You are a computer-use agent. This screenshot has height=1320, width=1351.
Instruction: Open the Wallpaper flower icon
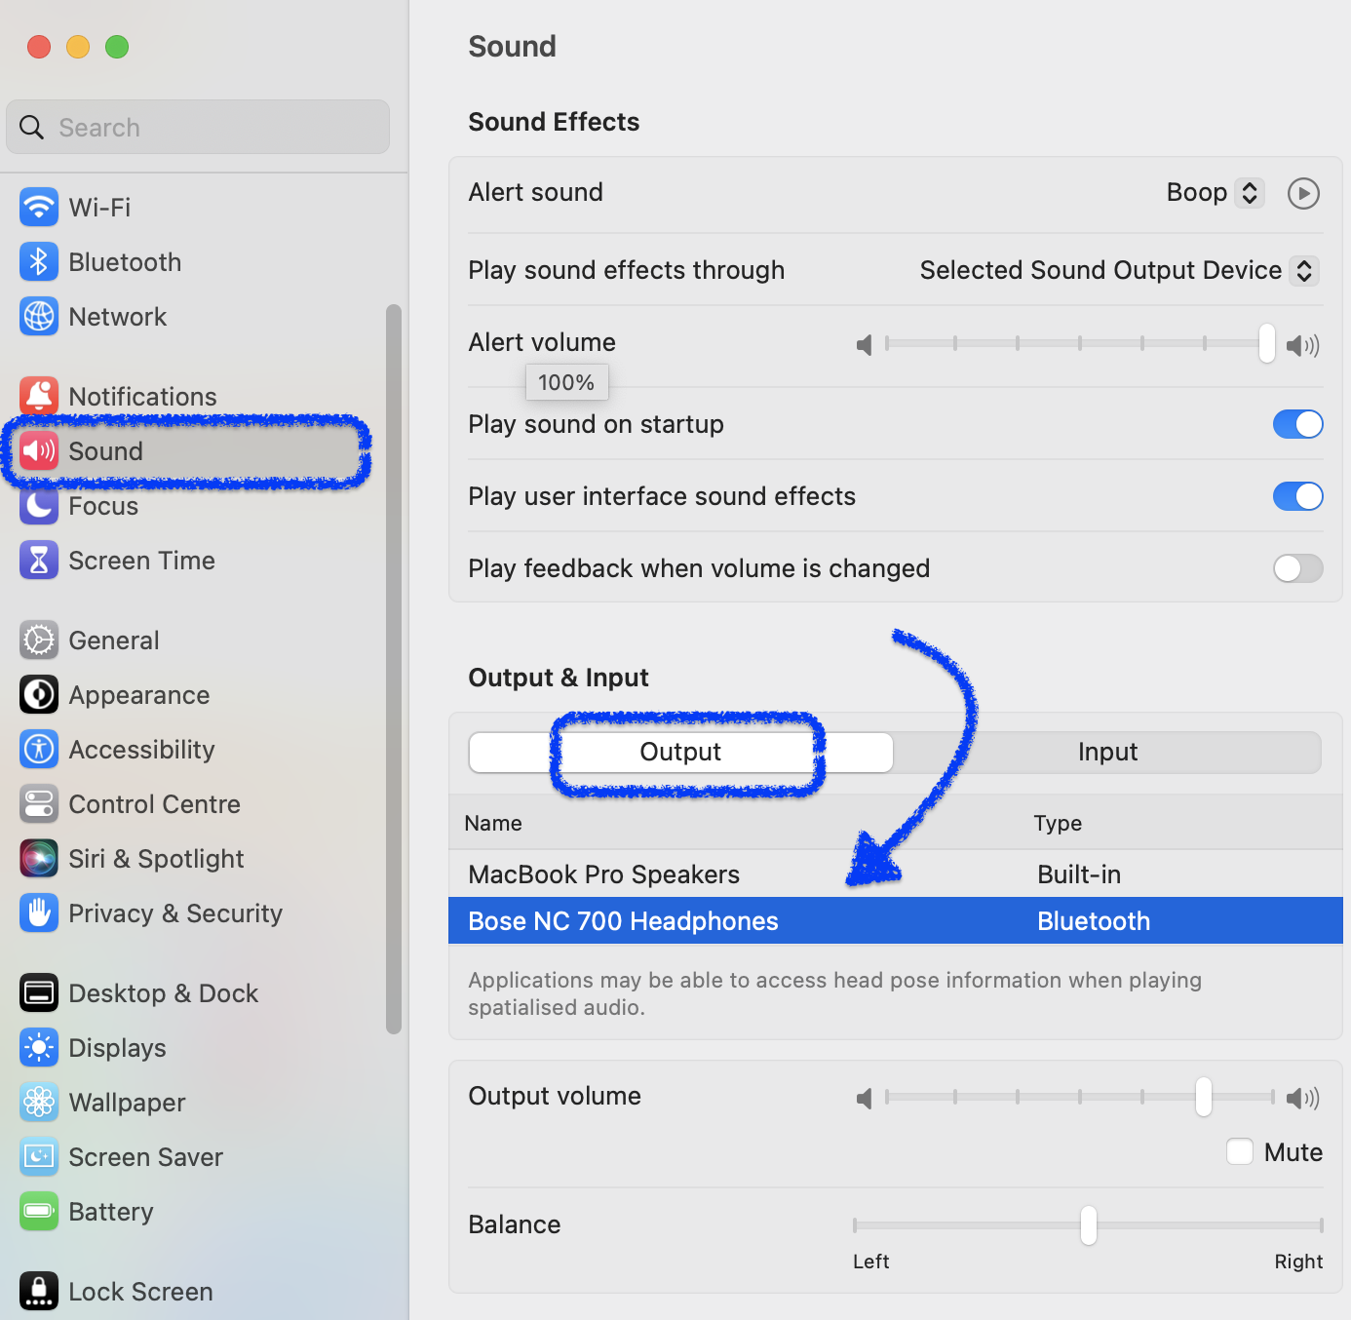coord(39,1103)
